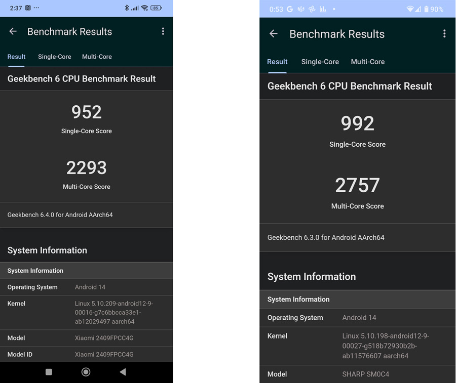Tap the flame-like icon after the Google G
This screenshot has height=383, width=456.
[x=301, y=9]
